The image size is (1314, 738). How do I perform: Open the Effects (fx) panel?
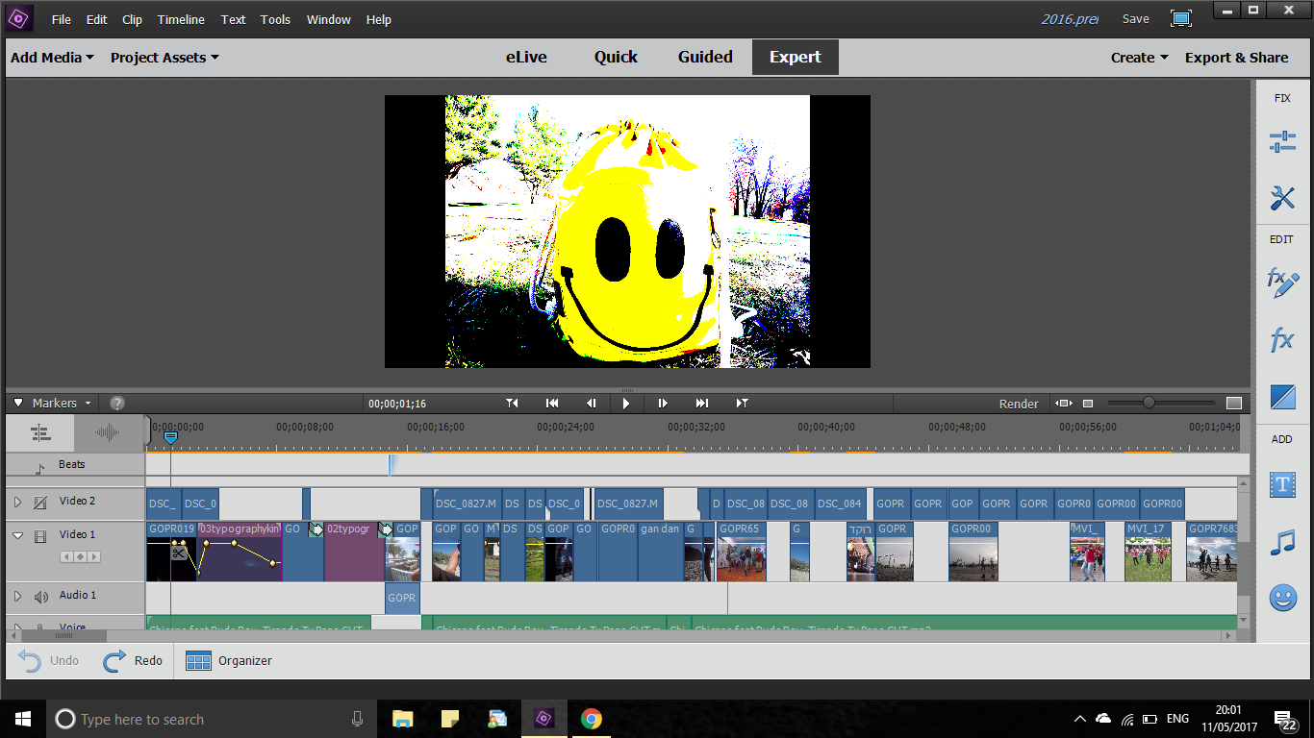click(x=1282, y=340)
